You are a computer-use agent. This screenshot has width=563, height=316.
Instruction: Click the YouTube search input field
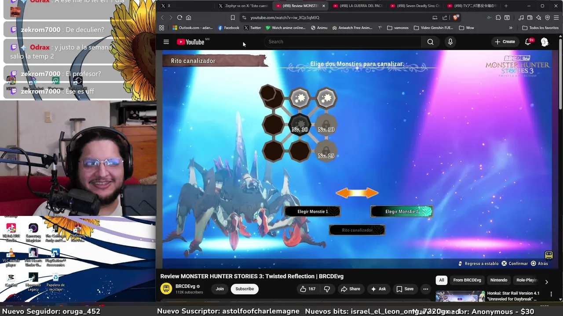tap(343, 42)
